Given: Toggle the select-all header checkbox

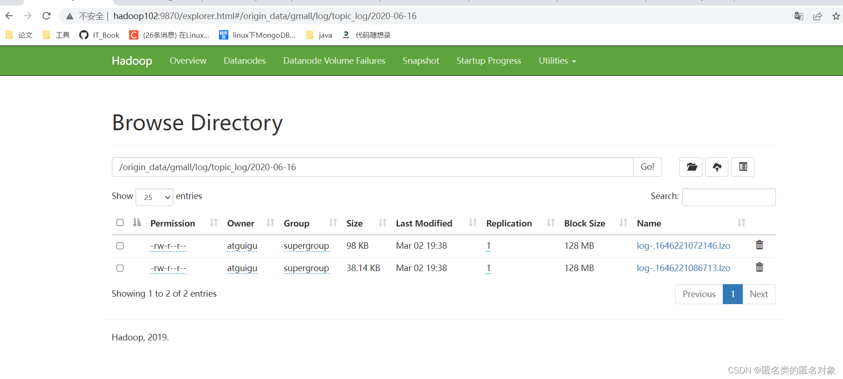Looking at the screenshot, I should (x=120, y=223).
